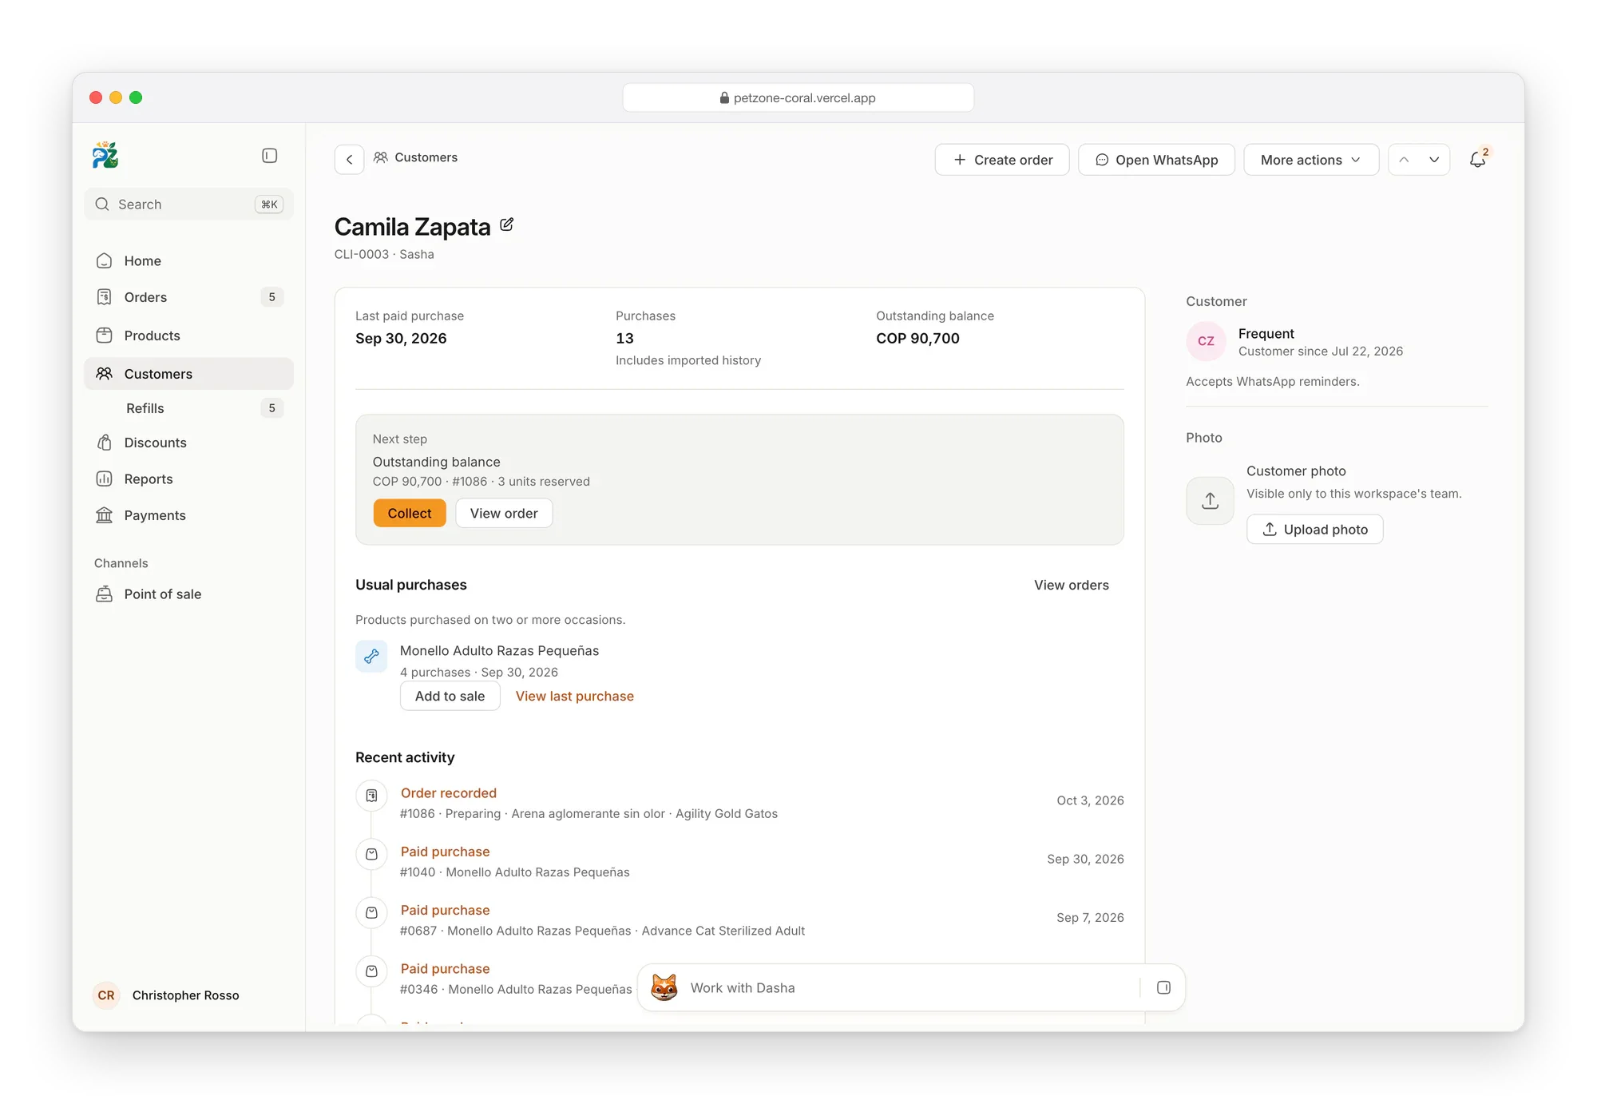
Task: Open notifications bell icon
Action: pyautogui.click(x=1478, y=160)
